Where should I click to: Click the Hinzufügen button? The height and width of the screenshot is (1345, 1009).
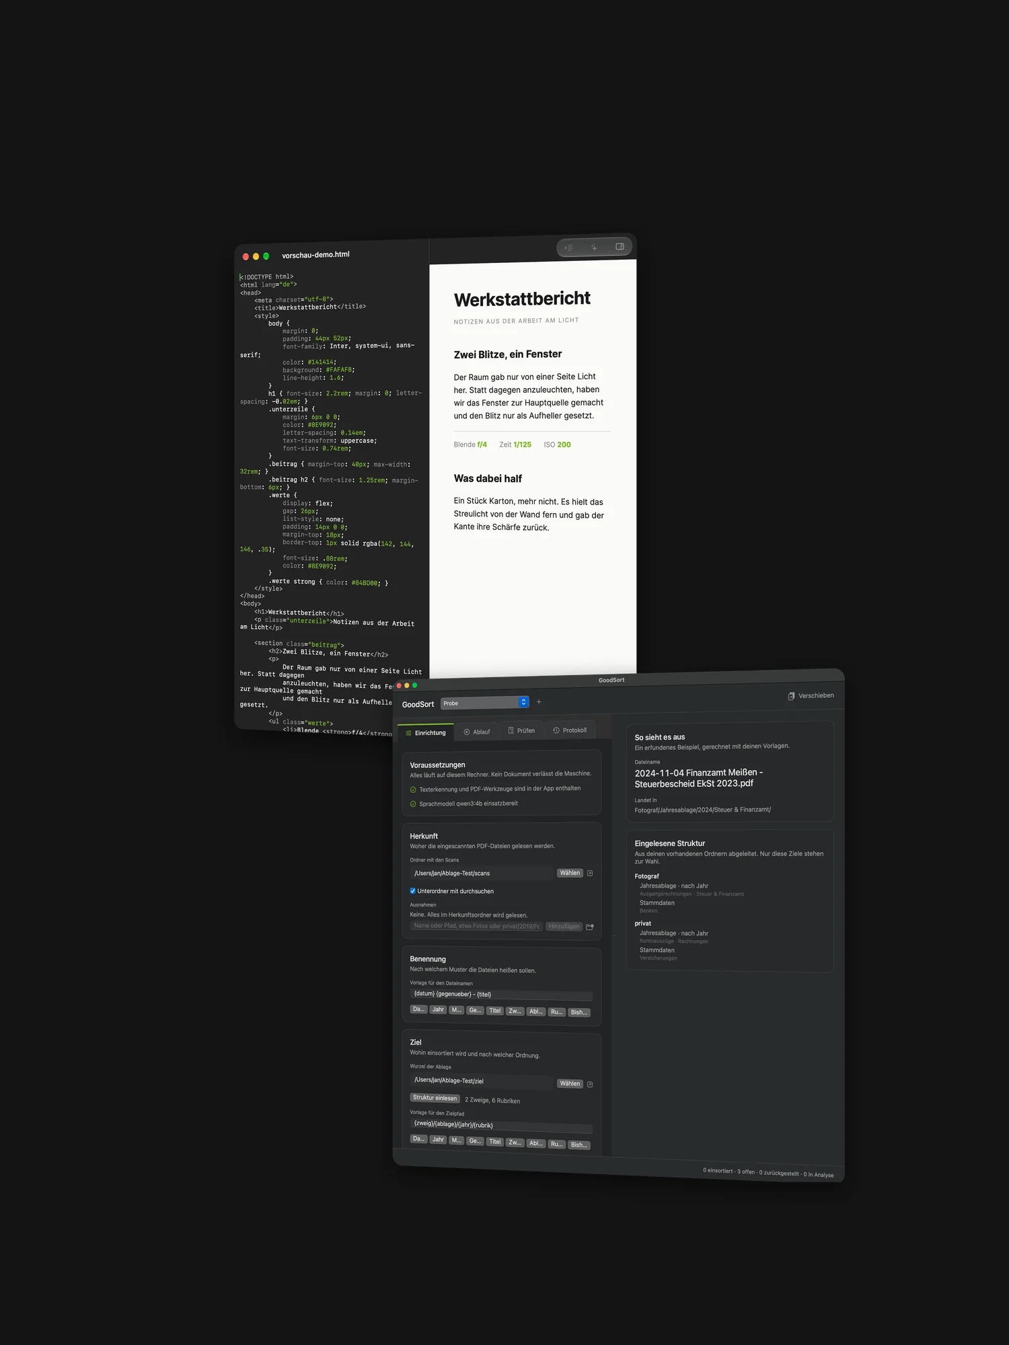564,927
